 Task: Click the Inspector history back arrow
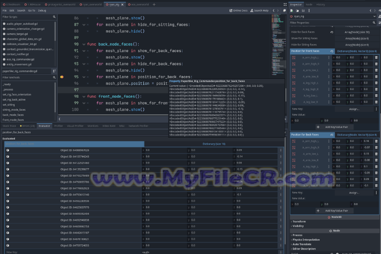(370, 11)
